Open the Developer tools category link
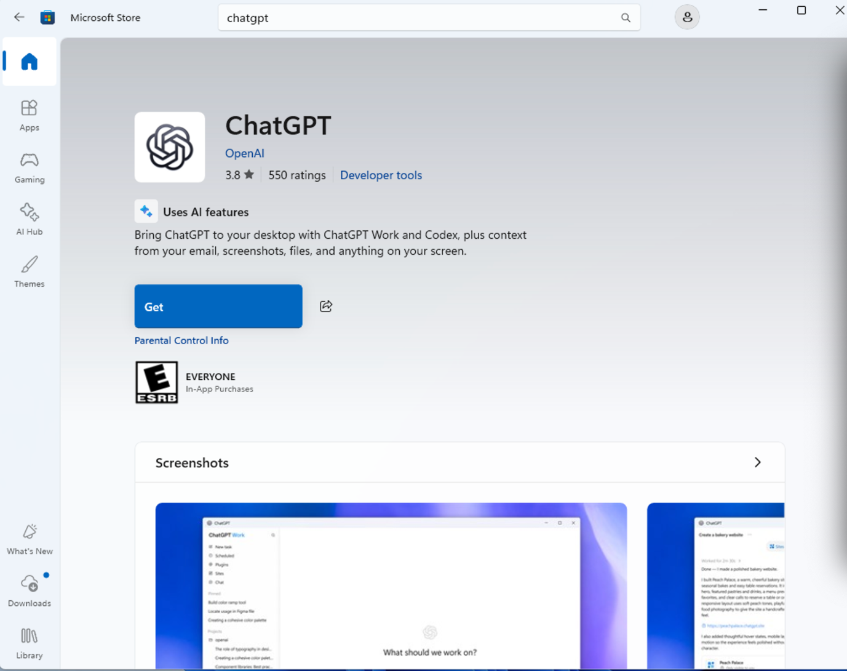This screenshot has width=847, height=671. [381, 175]
